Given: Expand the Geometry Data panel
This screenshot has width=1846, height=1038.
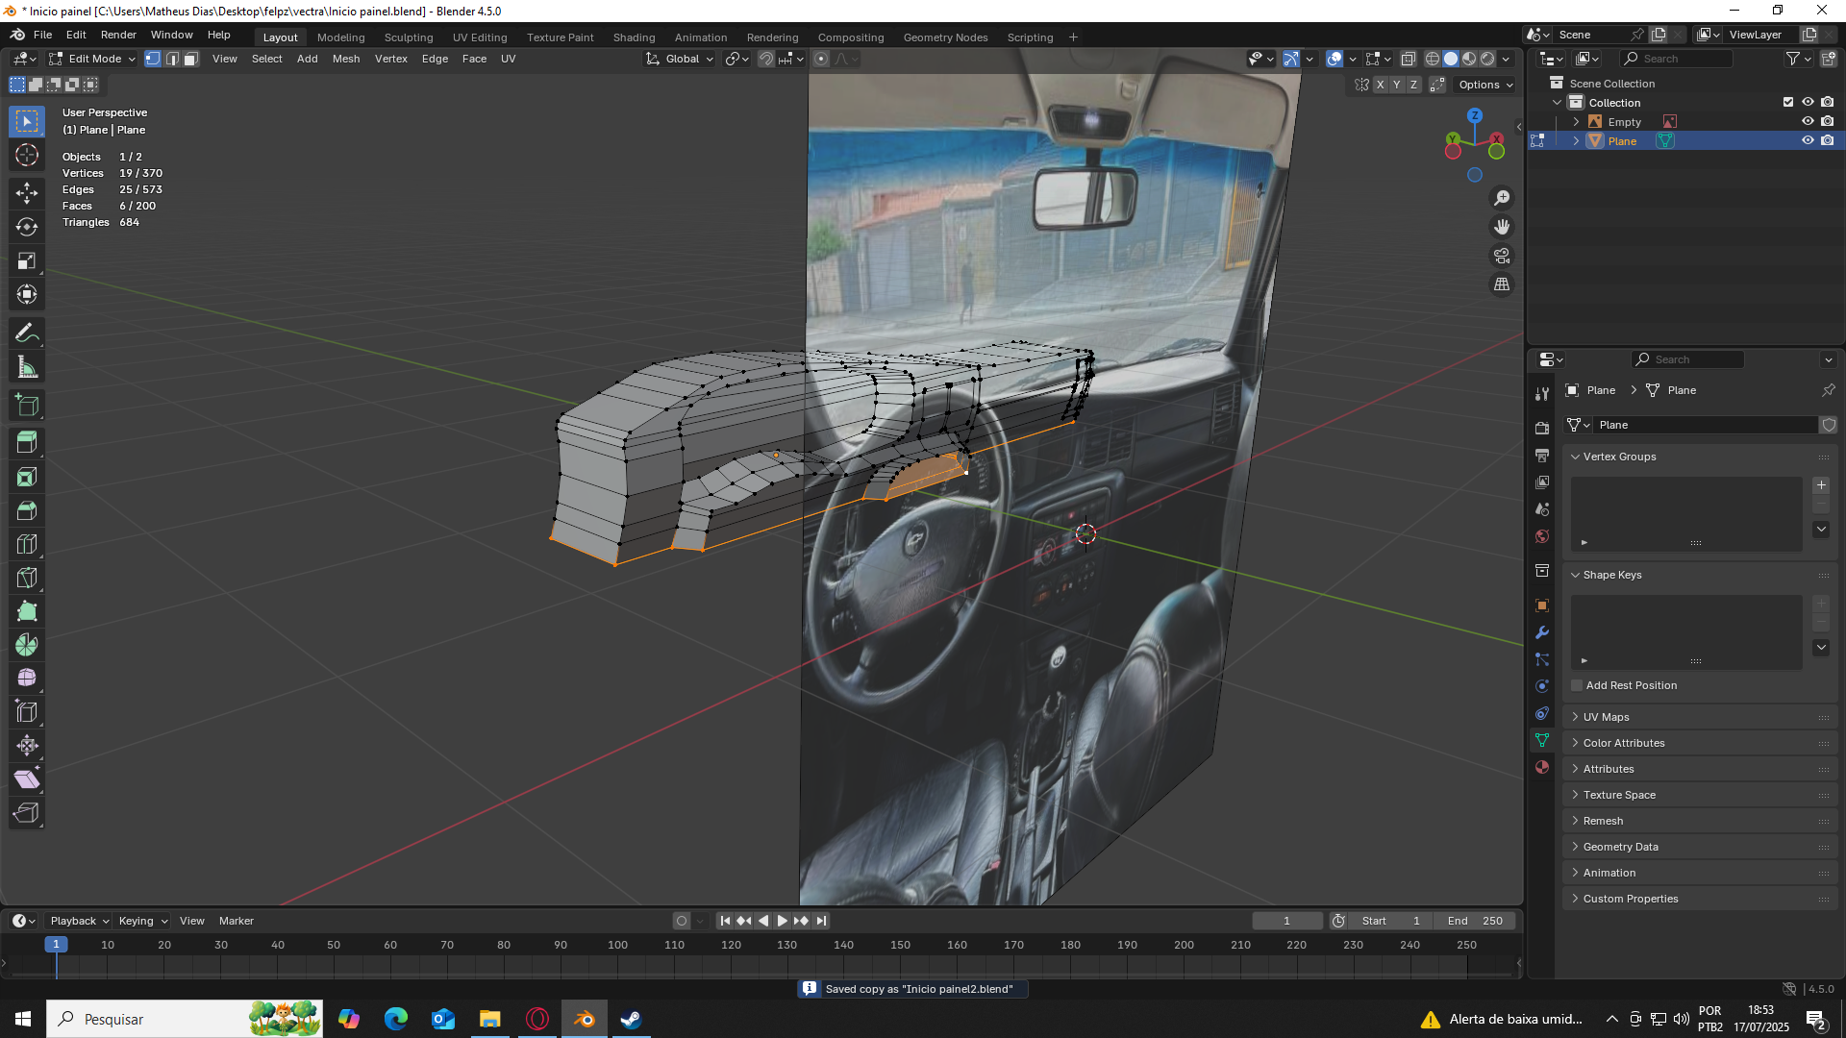Looking at the screenshot, I should [x=1620, y=847].
